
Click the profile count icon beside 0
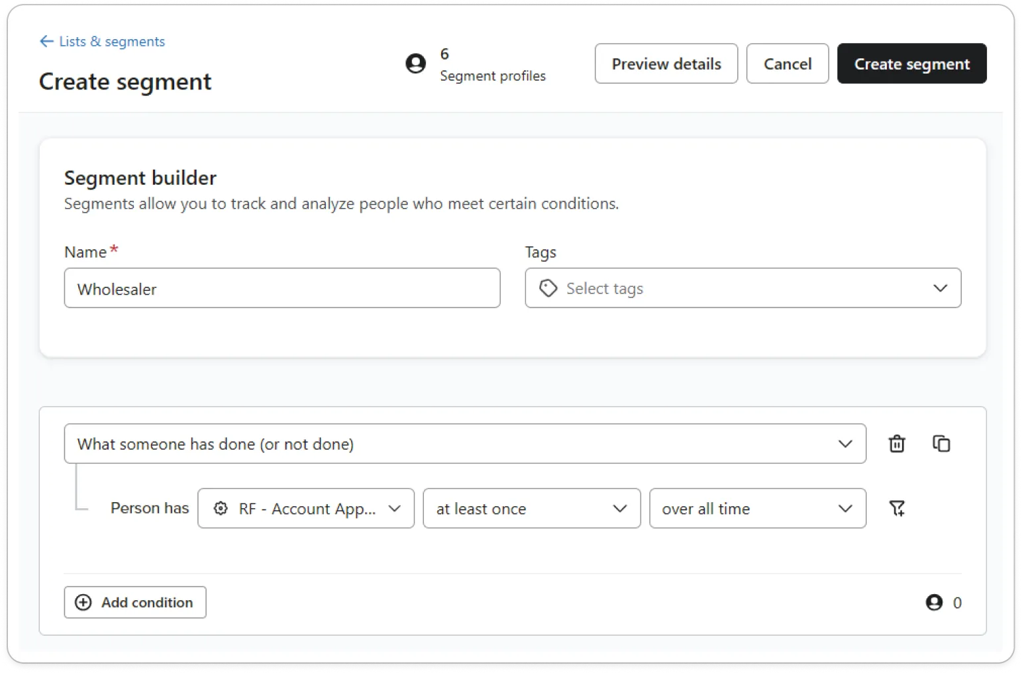934,602
